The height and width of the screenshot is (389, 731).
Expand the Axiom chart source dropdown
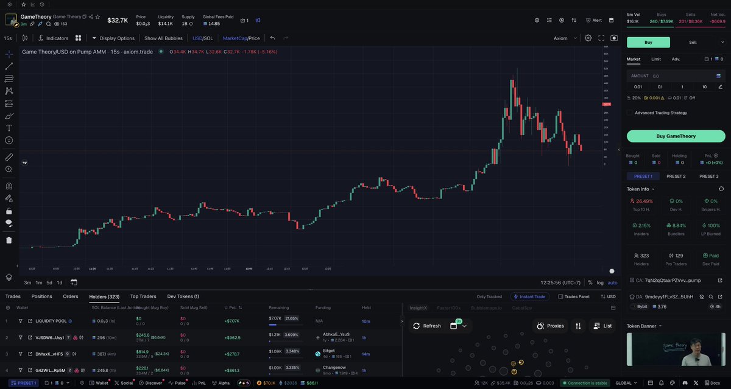(564, 38)
